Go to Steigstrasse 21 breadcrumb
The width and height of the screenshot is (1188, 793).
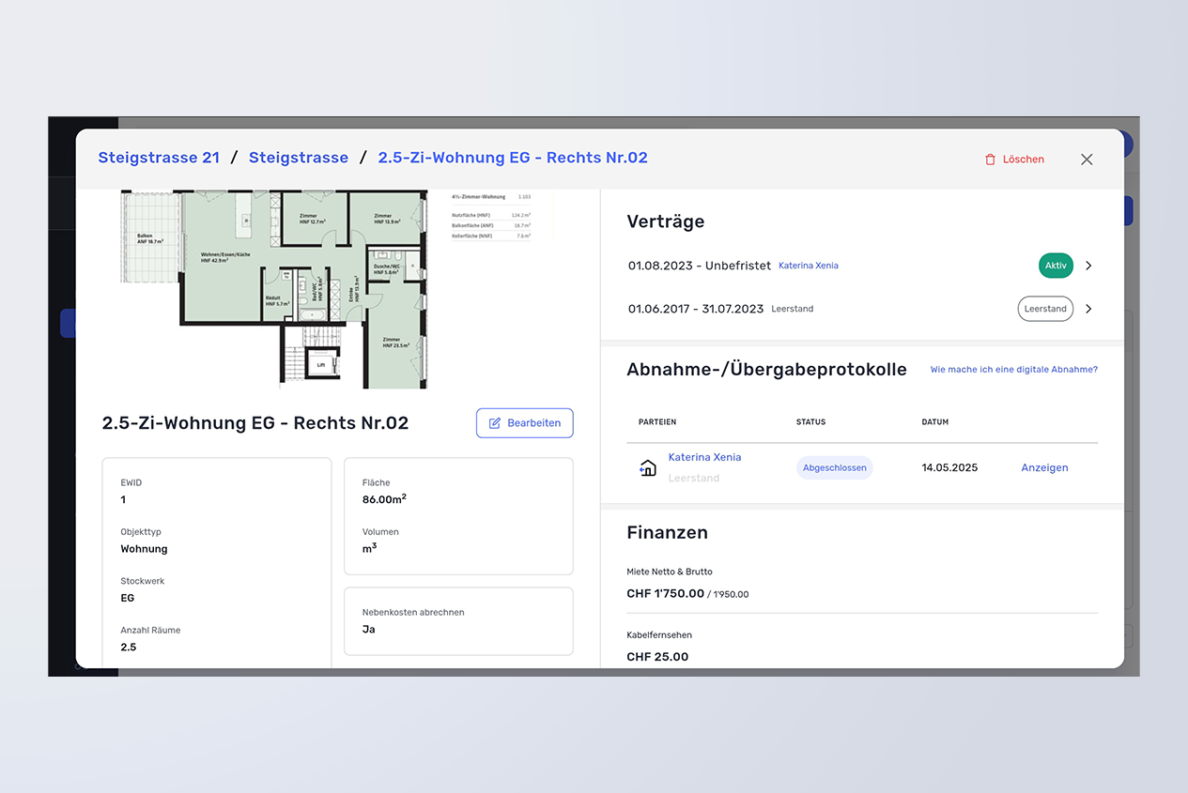pos(159,158)
